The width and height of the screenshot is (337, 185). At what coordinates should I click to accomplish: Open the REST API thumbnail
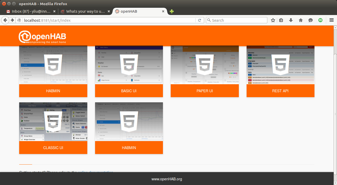(x=280, y=65)
